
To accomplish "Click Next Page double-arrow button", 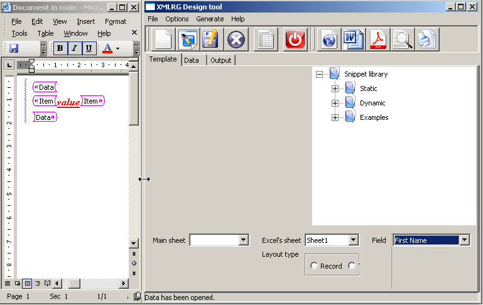I will coord(134,273).
